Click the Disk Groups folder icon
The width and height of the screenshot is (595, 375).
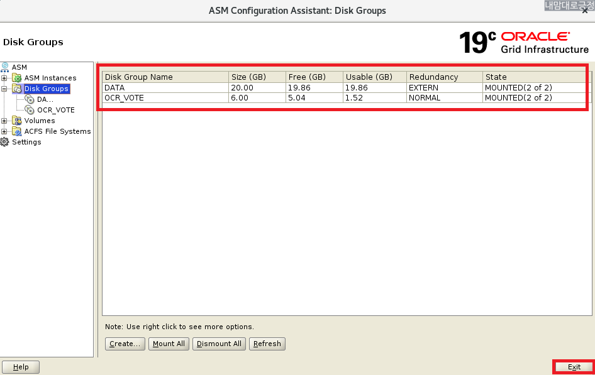17,89
